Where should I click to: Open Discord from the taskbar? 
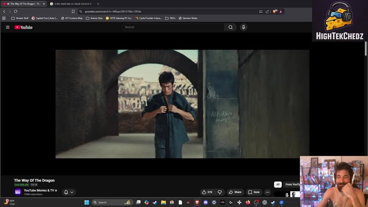click(x=206, y=202)
